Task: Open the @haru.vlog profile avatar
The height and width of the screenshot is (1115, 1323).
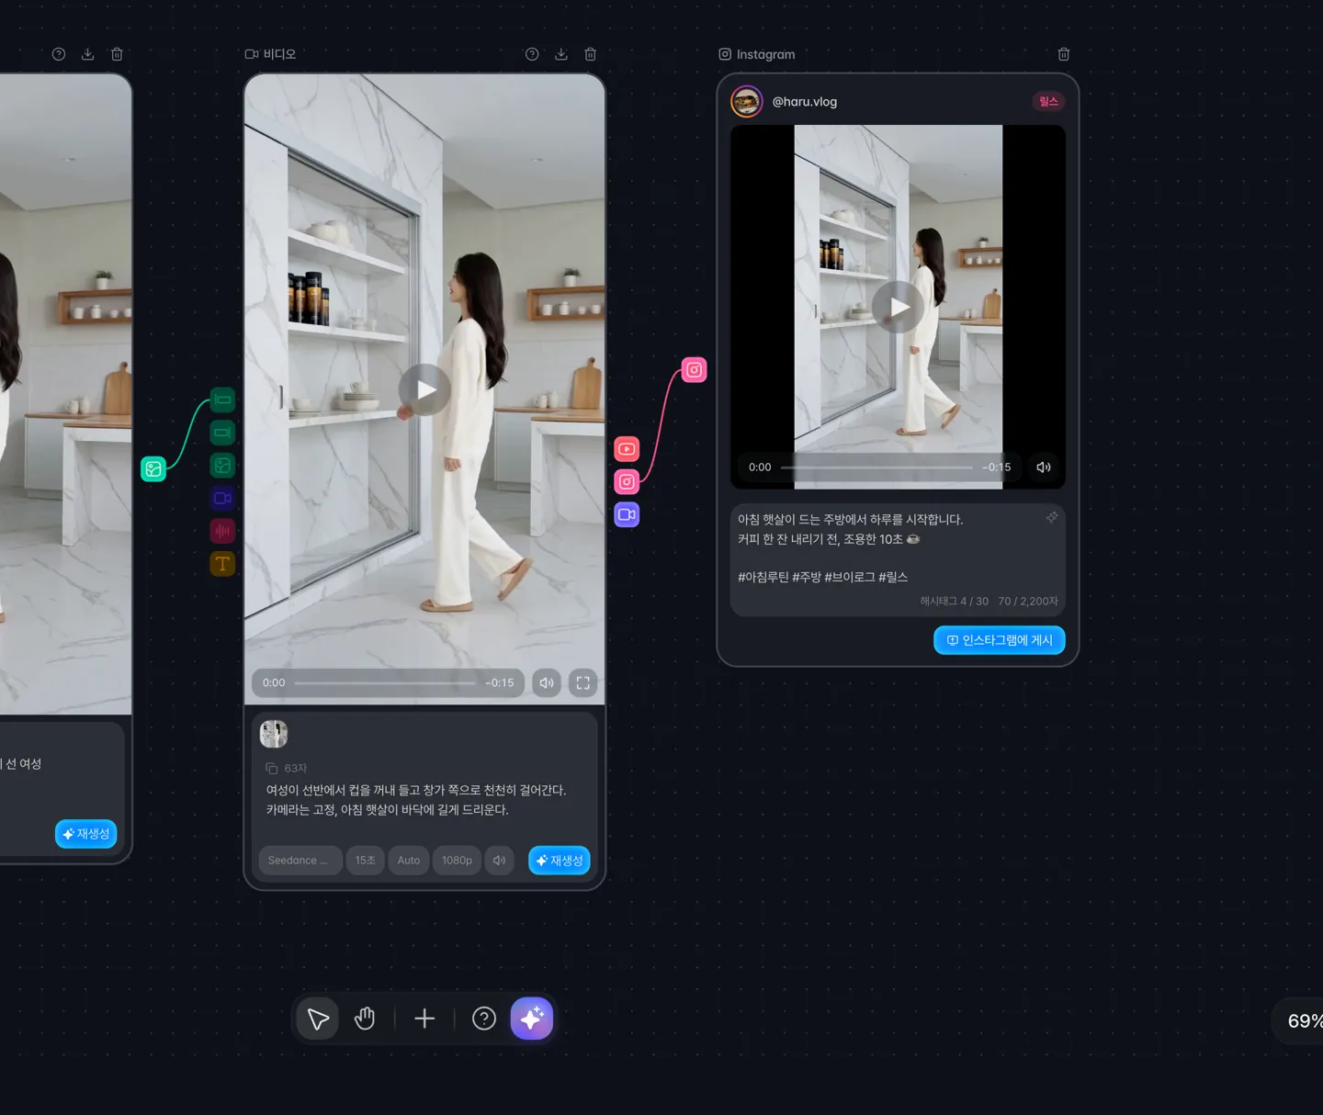Action: click(747, 101)
